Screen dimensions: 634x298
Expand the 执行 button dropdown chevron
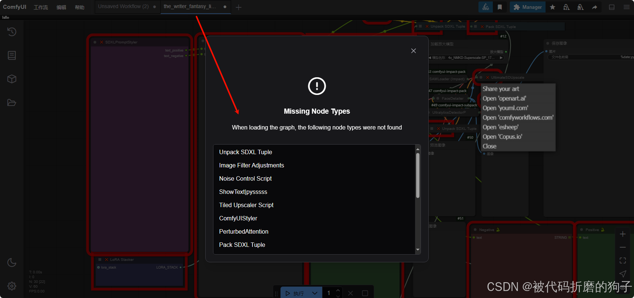tap(315, 293)
